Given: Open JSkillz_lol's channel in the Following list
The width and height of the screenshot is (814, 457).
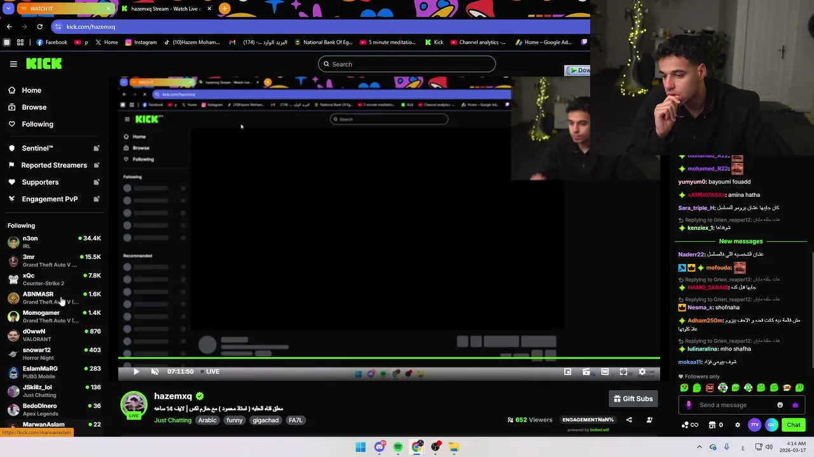Looking at the screenshot, I should click(54, 391).
